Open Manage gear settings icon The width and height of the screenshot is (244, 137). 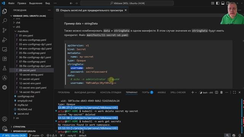point(5,128)
